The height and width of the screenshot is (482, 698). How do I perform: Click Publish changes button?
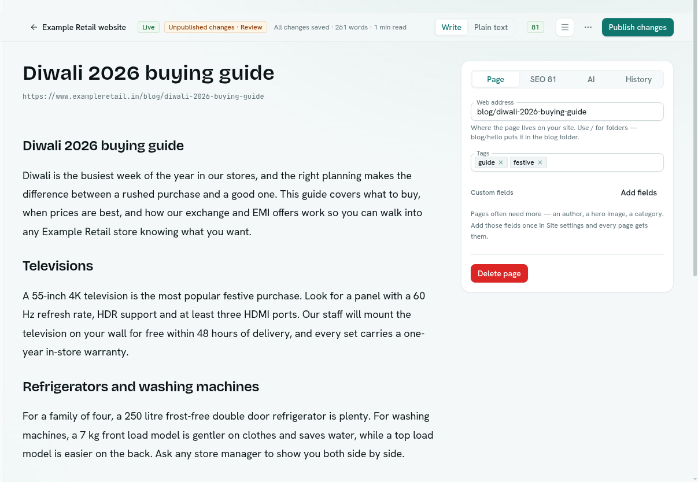click(638, 27)
